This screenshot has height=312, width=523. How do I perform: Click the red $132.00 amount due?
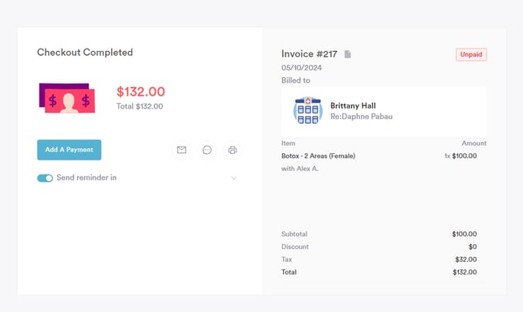pyautogui.click(x=140, y=92)
